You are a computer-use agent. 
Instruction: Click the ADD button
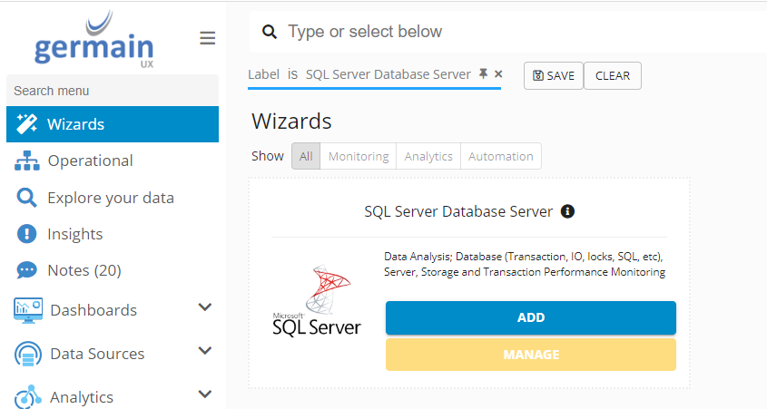pos(531,317)
